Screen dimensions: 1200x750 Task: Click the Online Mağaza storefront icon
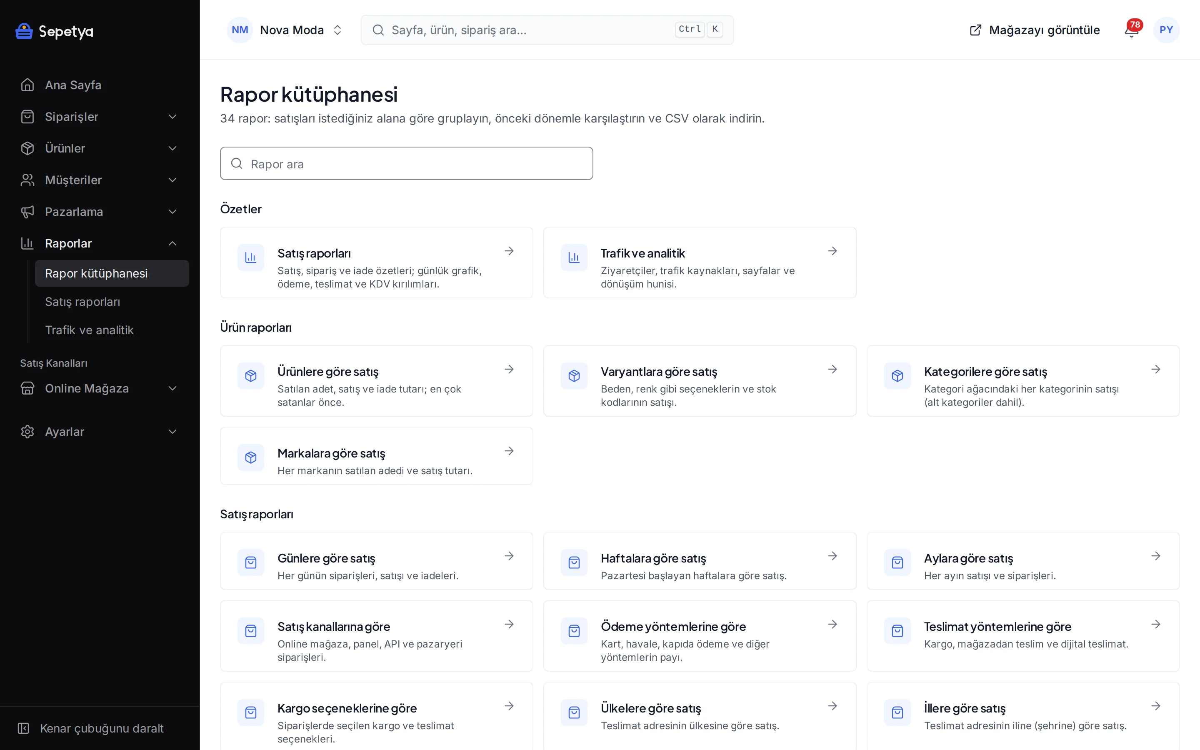tap(28, 388)
